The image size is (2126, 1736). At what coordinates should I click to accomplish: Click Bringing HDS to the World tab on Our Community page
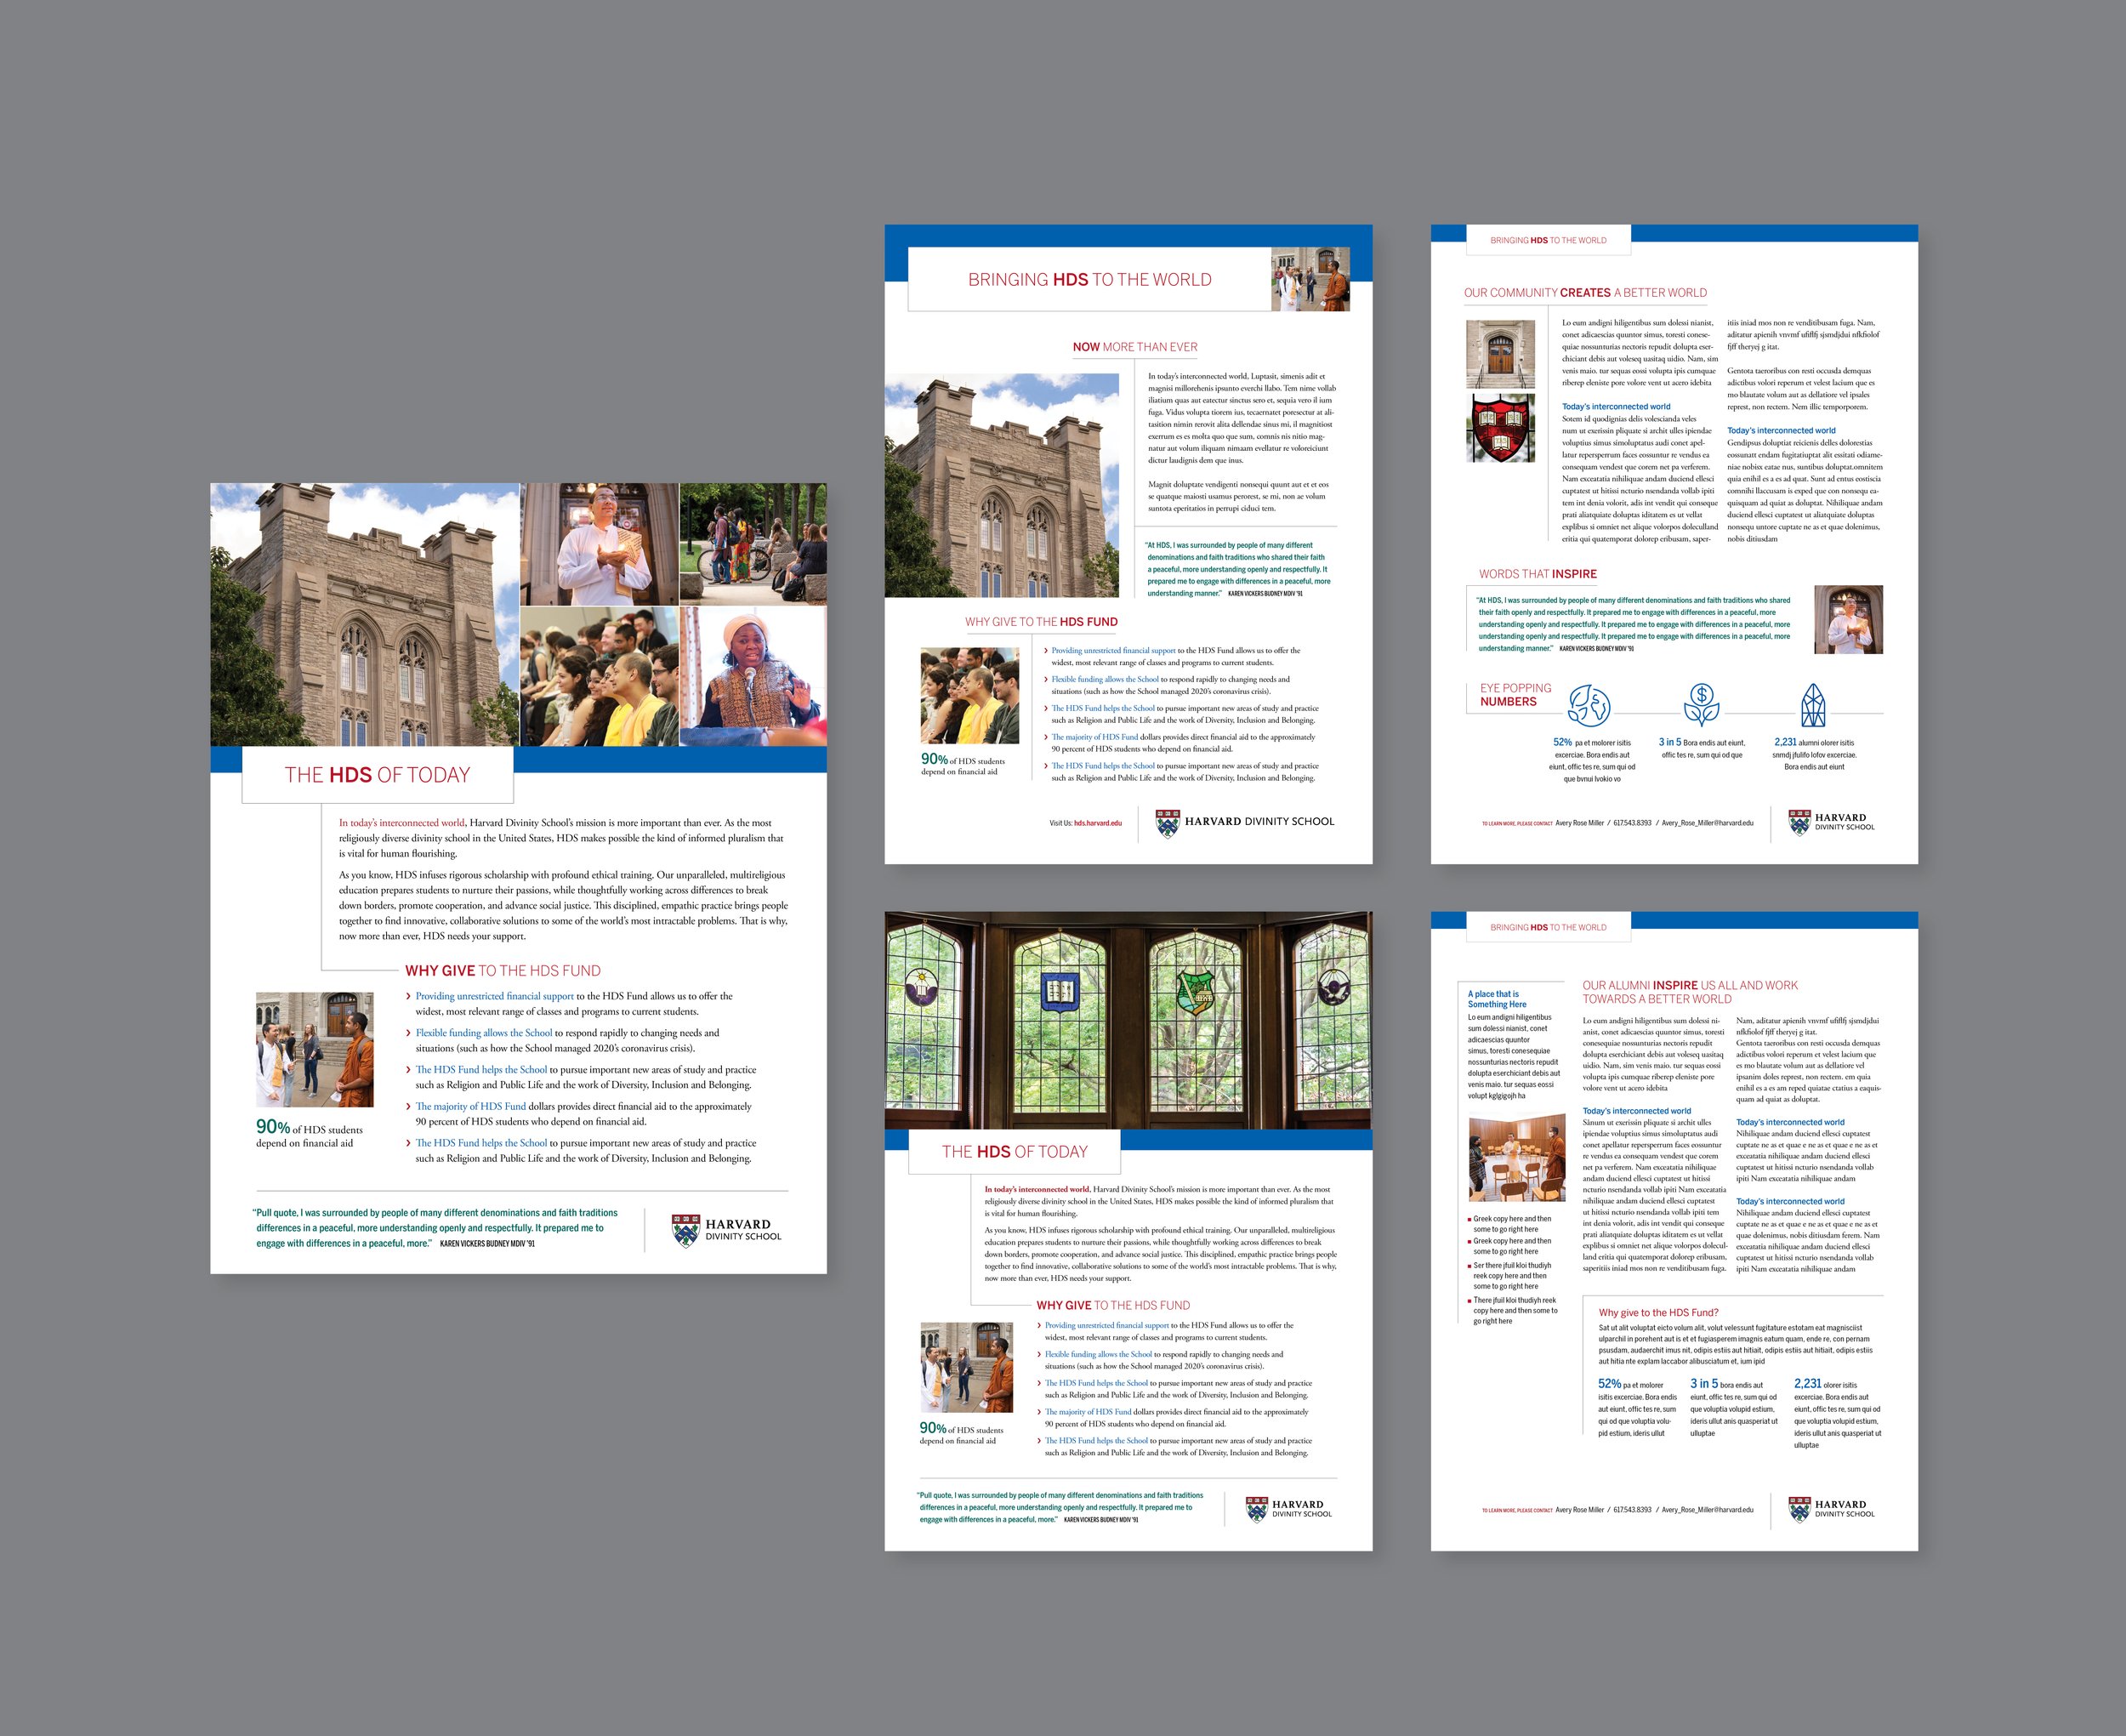pyautogui.click(x=1549, y=240)
